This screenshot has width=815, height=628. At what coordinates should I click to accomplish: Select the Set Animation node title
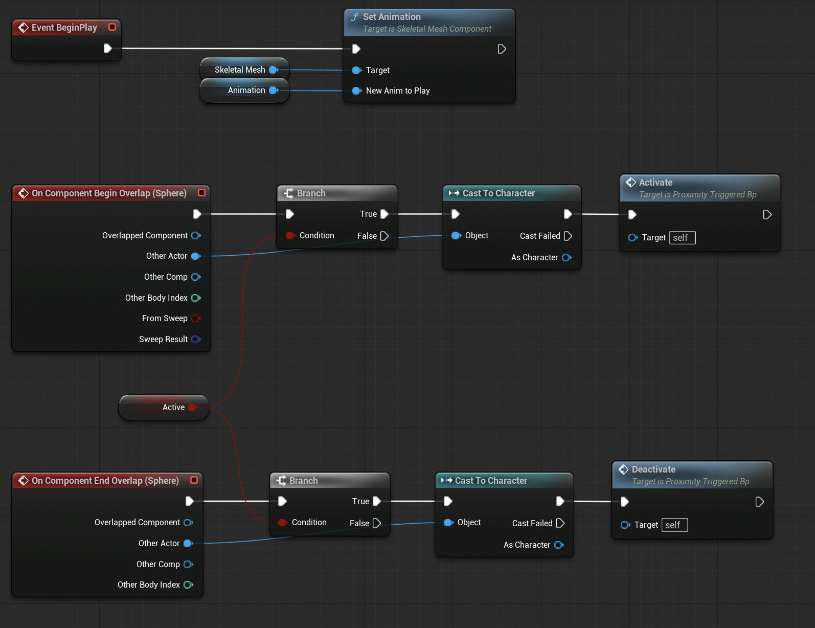(392, 17)
